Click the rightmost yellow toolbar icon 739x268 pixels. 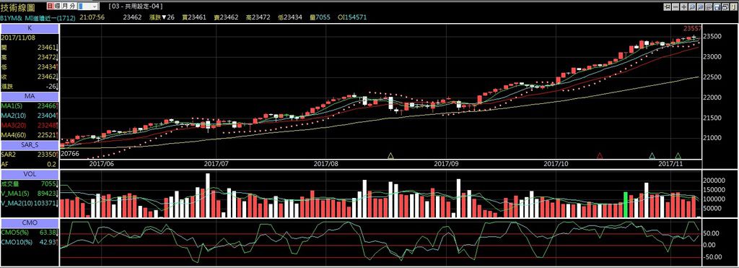(x=734, y=7)
